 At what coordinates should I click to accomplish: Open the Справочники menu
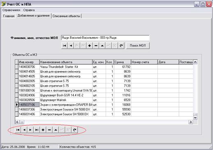11,10
